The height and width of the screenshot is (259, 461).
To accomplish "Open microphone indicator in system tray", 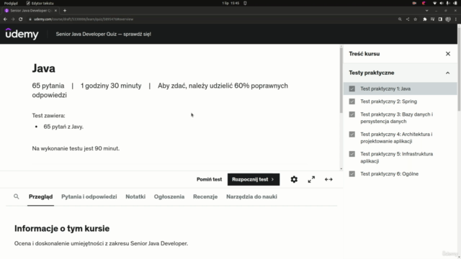I will [448, 3].
